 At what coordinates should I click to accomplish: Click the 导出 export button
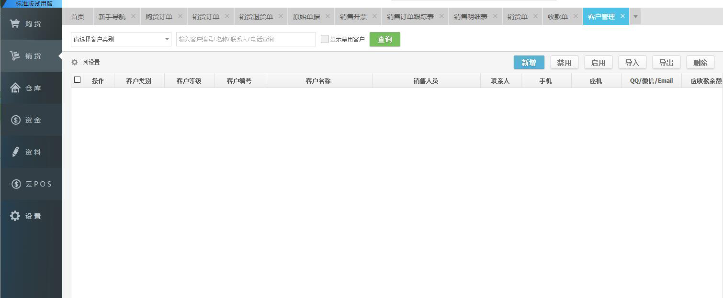pos(666,63)
